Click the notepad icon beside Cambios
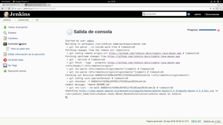This screenshot has height=125, width=223. pos(5,38)
